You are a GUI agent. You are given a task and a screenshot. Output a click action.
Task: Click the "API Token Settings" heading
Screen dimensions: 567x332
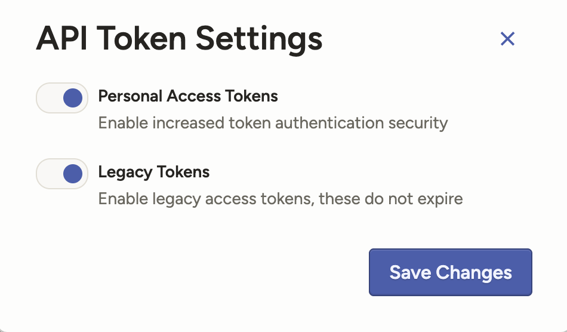pyautogui.click(x=179, y=39)
